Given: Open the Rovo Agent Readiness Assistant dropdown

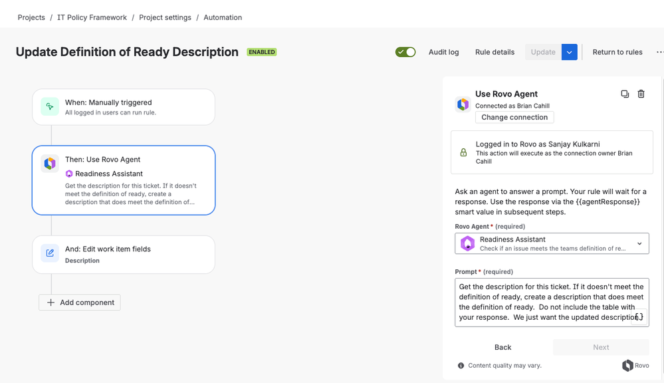Looking at the screenshot, I should (552, 243).
